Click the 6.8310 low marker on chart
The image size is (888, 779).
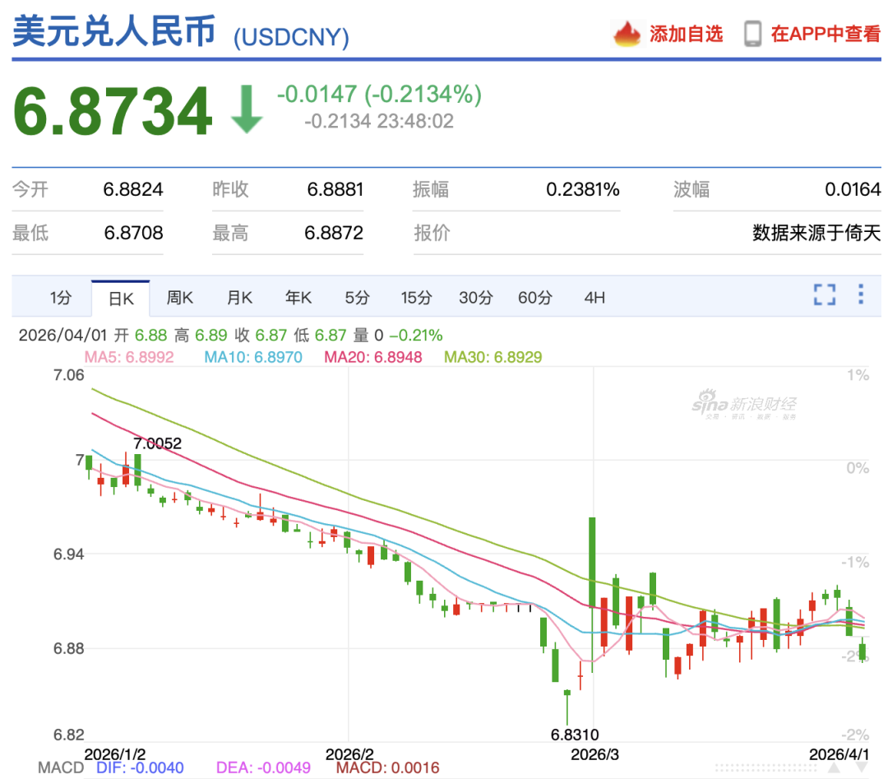click(x=575, y=735)
